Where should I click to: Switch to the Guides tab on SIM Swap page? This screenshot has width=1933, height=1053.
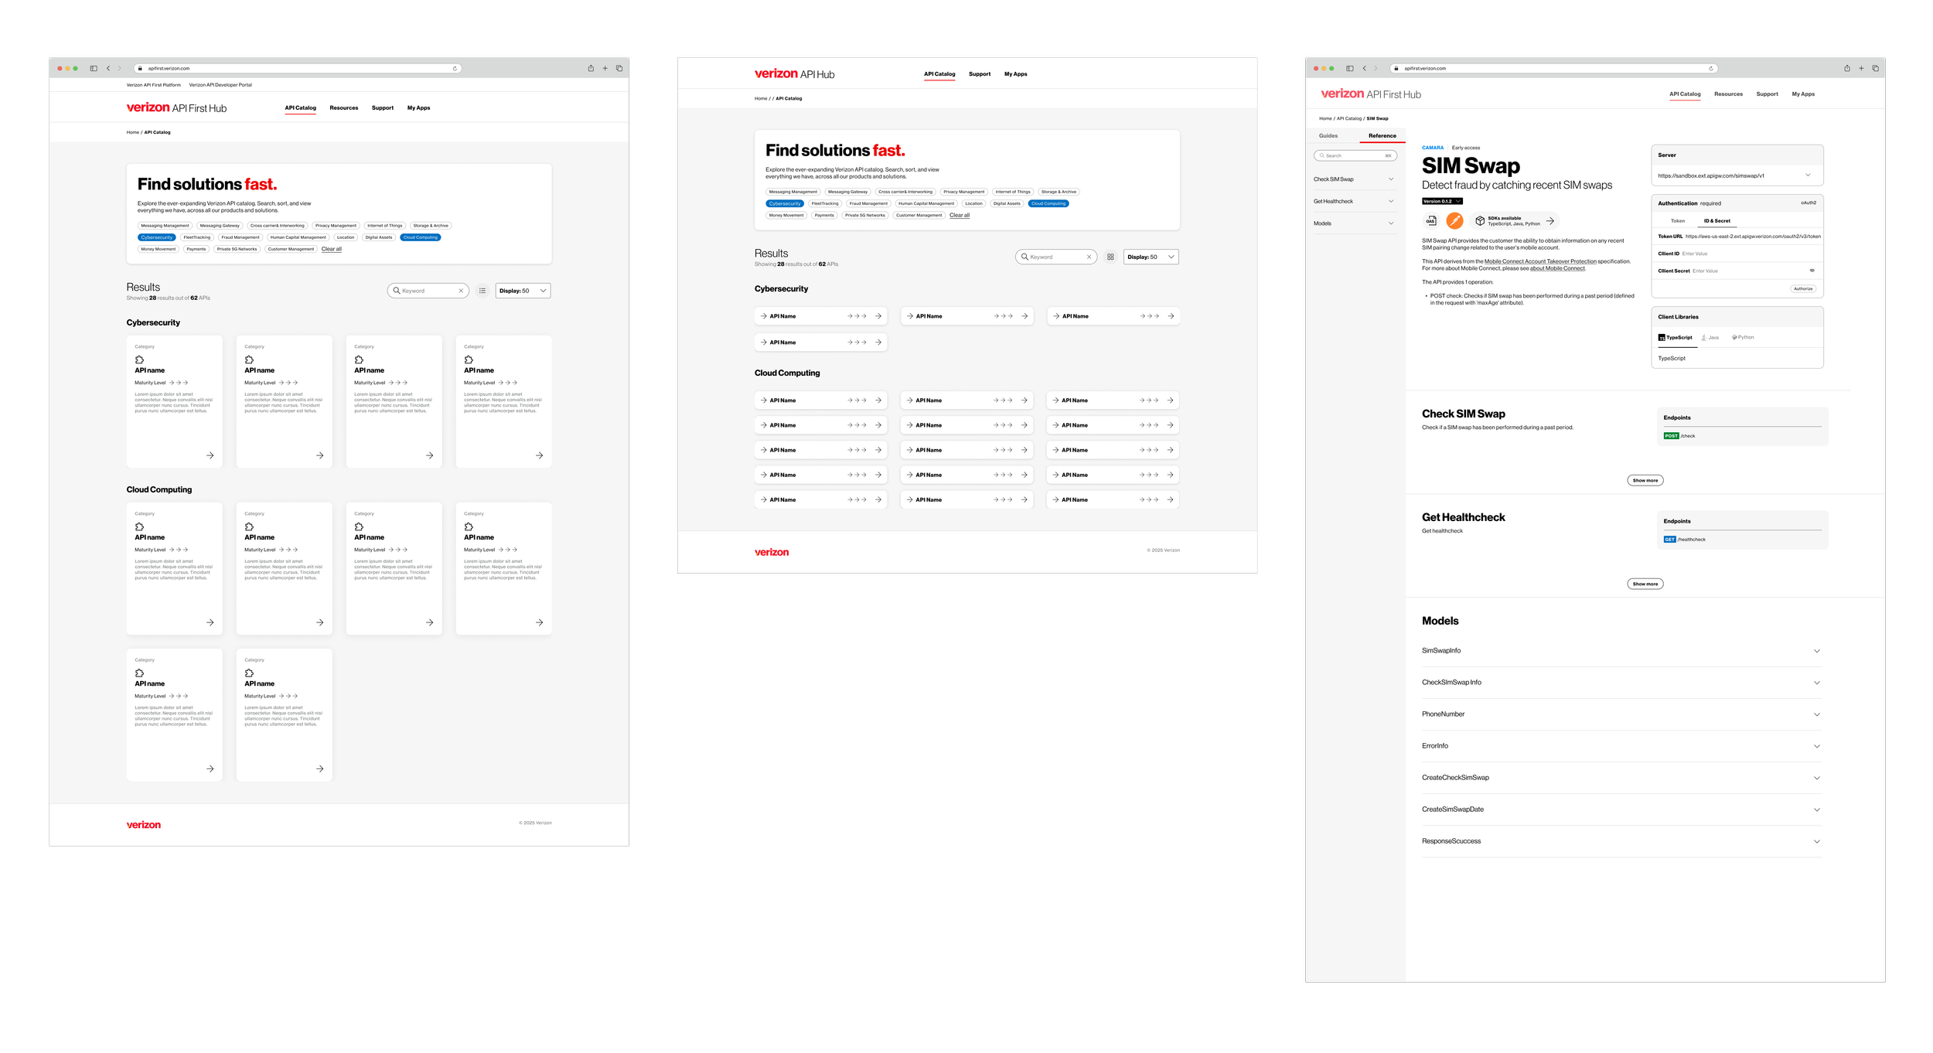[1328, 136]
